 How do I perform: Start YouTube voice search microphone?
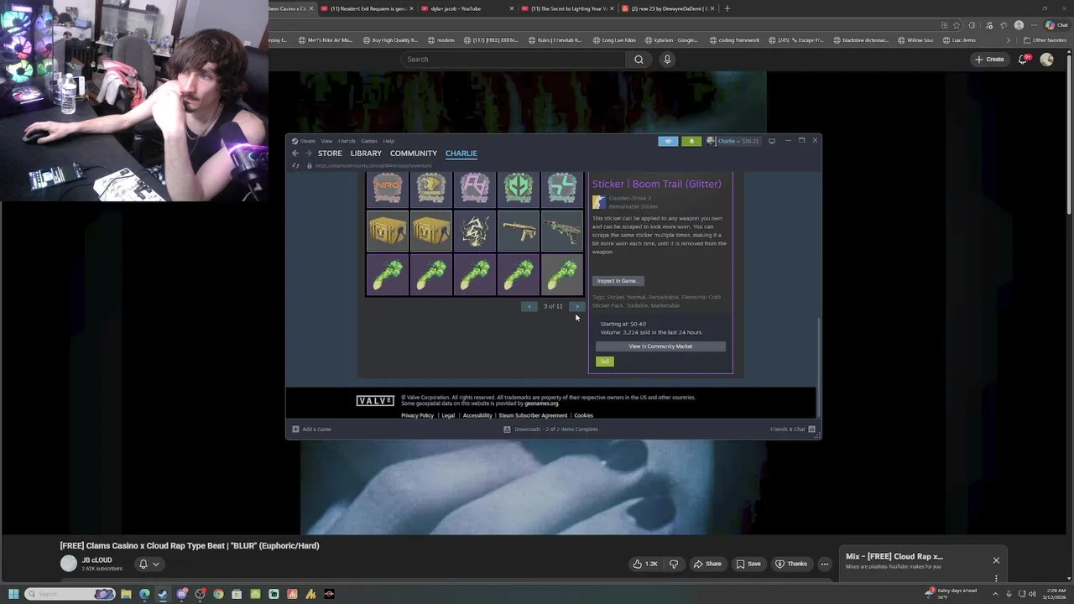tap(667, 60)
